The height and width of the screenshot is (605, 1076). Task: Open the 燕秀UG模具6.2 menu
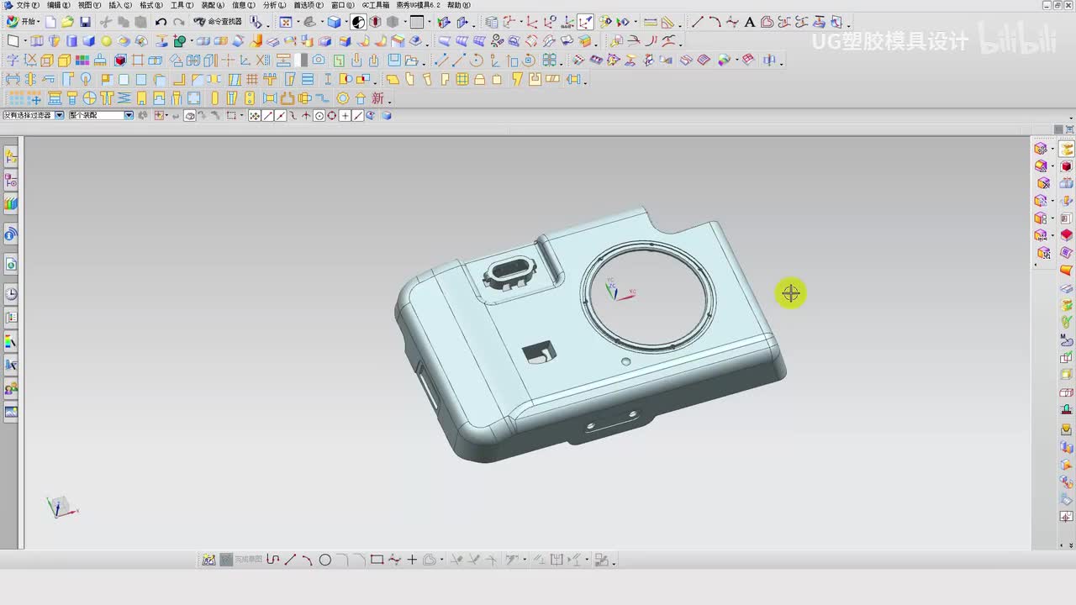419,5
